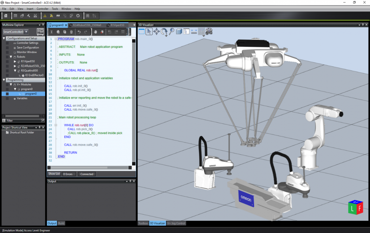Select the pointer tool in 3D Visualizer
Screen dimensions: 370x233
tap(149, 32)
